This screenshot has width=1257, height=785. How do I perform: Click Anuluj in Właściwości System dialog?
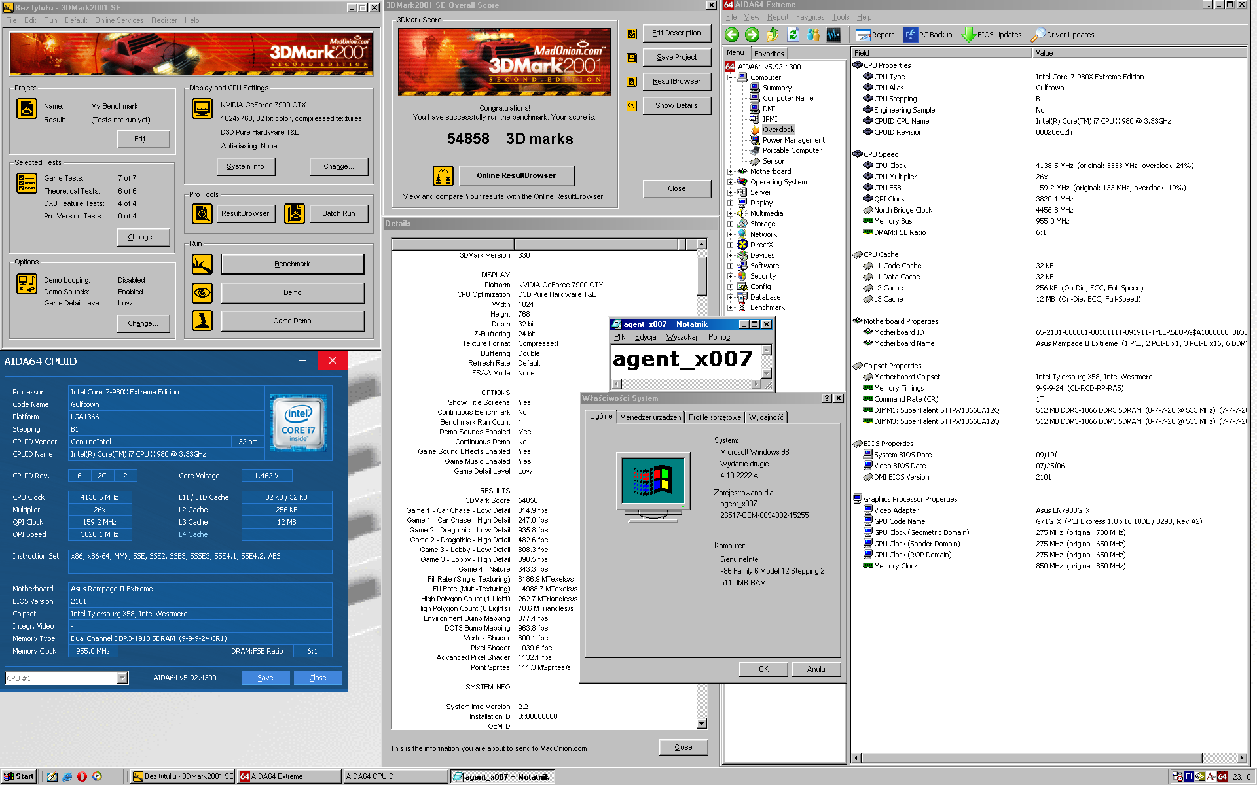pyautogui.click(x=816, y=669)
